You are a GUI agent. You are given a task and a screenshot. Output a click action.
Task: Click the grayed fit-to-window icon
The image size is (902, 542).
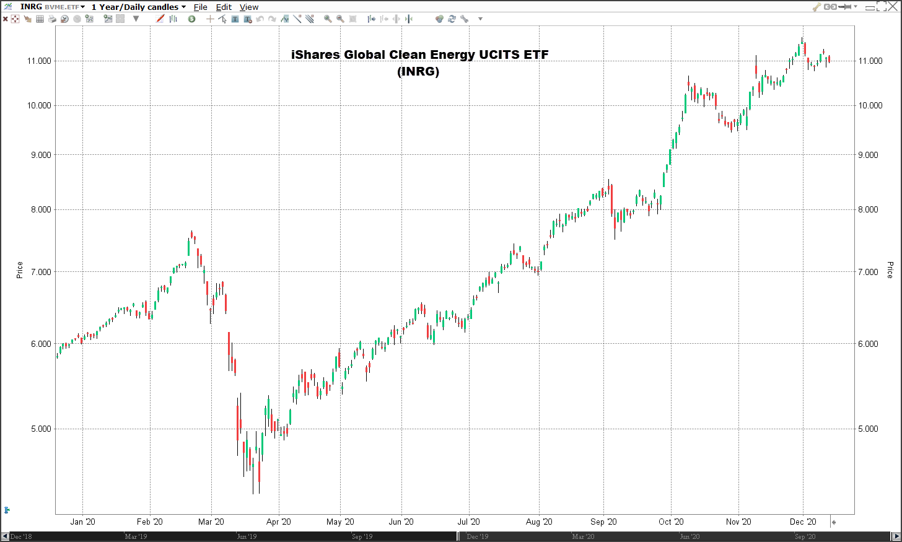click(x=352, y=19)
